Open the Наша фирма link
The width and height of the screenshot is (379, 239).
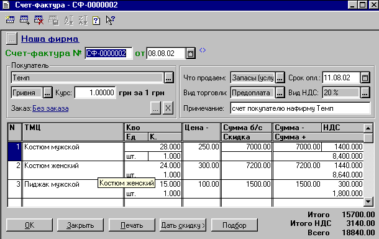click(50, 39)
